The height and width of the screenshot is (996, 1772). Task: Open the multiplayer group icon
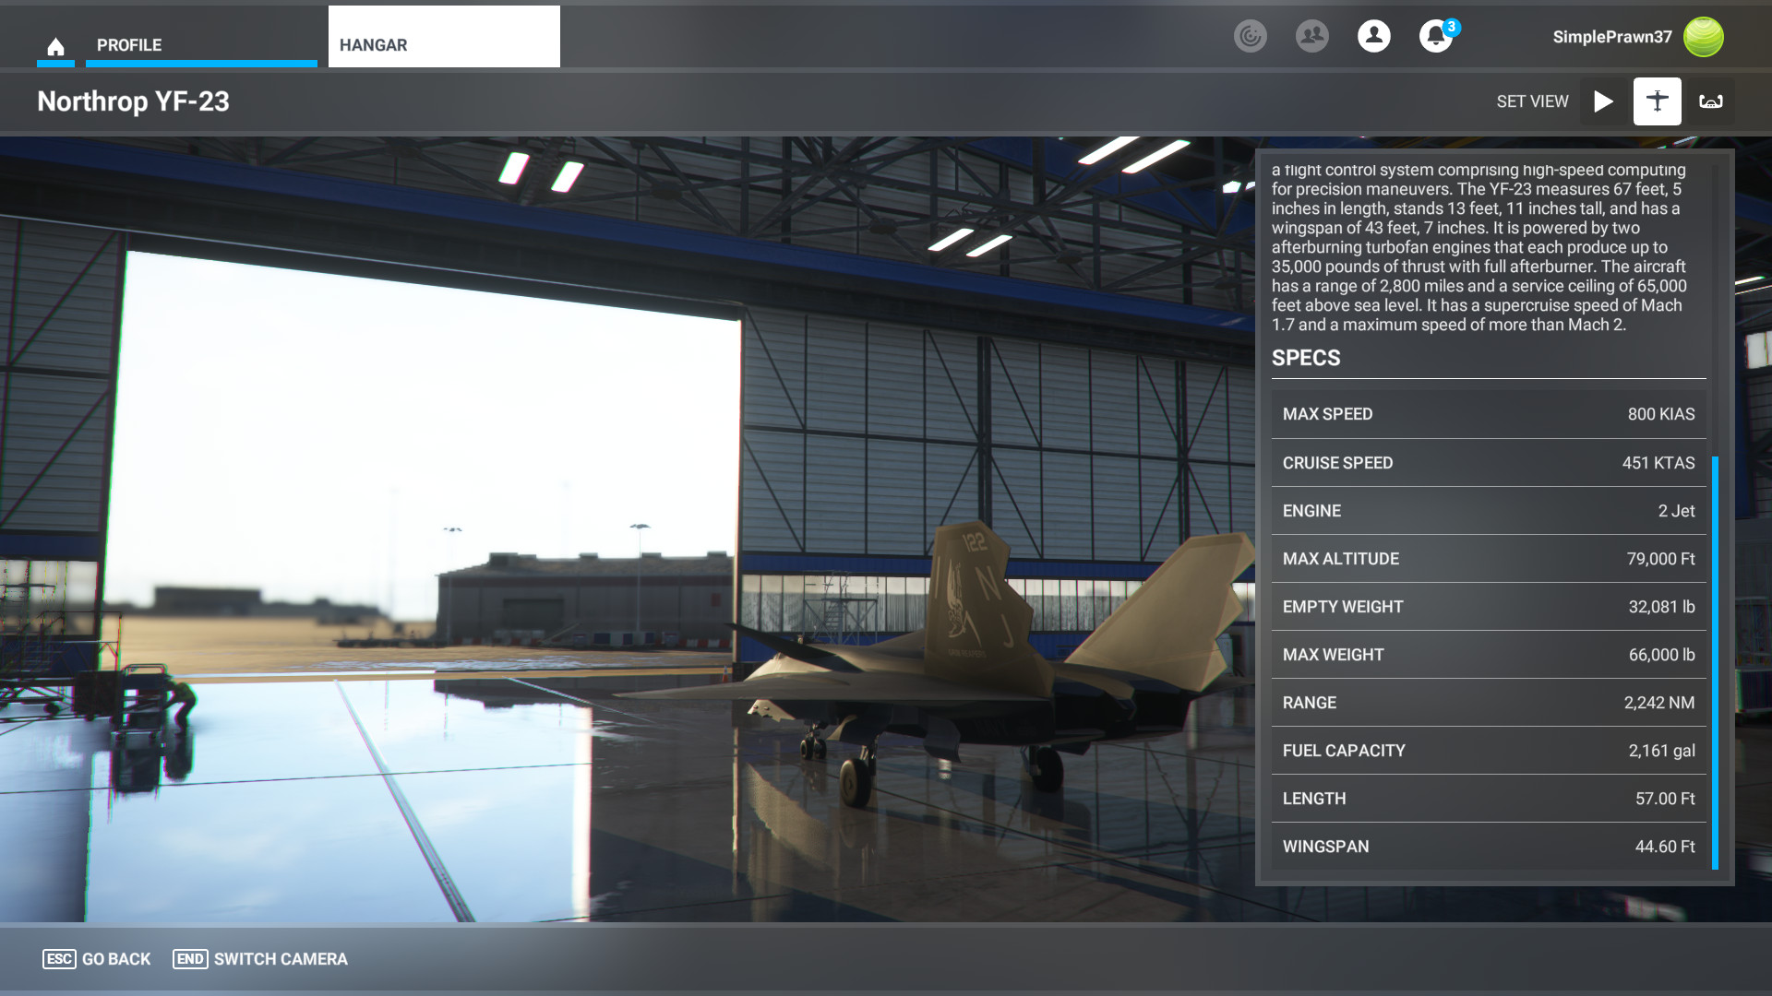[x=1312, y=36]
